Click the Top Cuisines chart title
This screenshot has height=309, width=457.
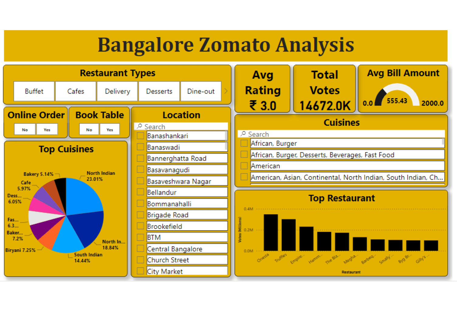click(66, 149)
